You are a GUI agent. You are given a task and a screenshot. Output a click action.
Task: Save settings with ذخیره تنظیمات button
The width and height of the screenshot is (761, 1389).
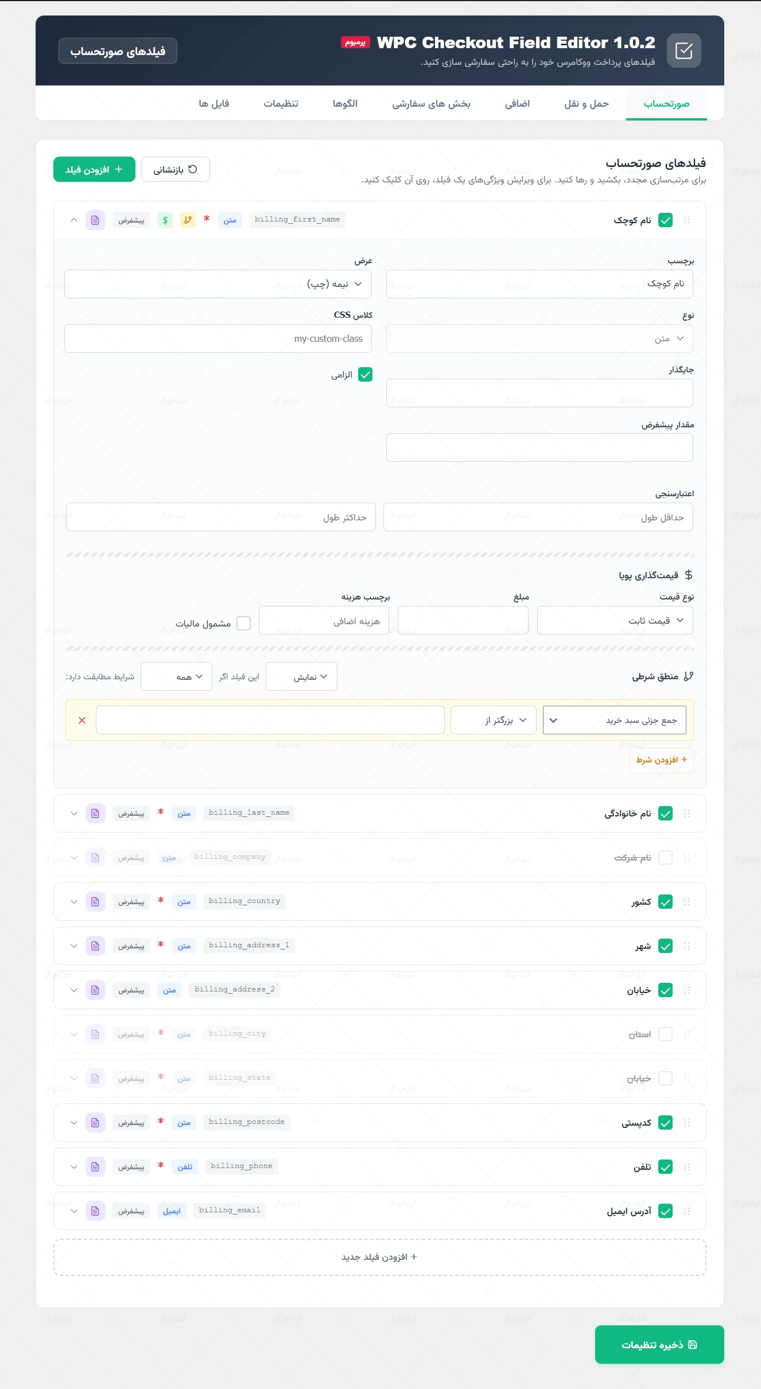(659, 1344)
